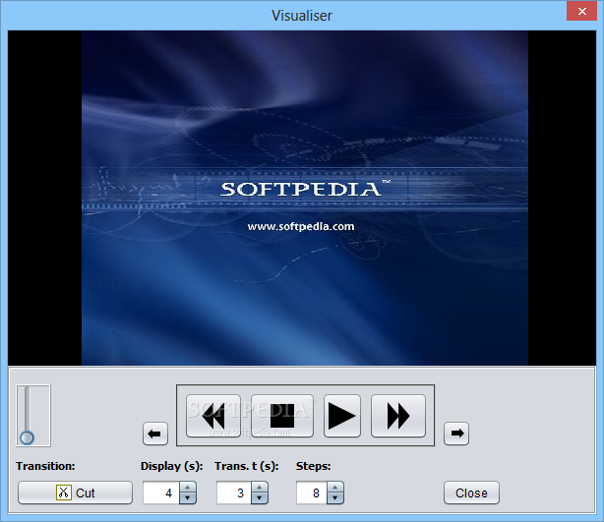Screen dimensions: 604x522
Task: Decrease the Display seconds value
Action: click(x=188, y=498)
